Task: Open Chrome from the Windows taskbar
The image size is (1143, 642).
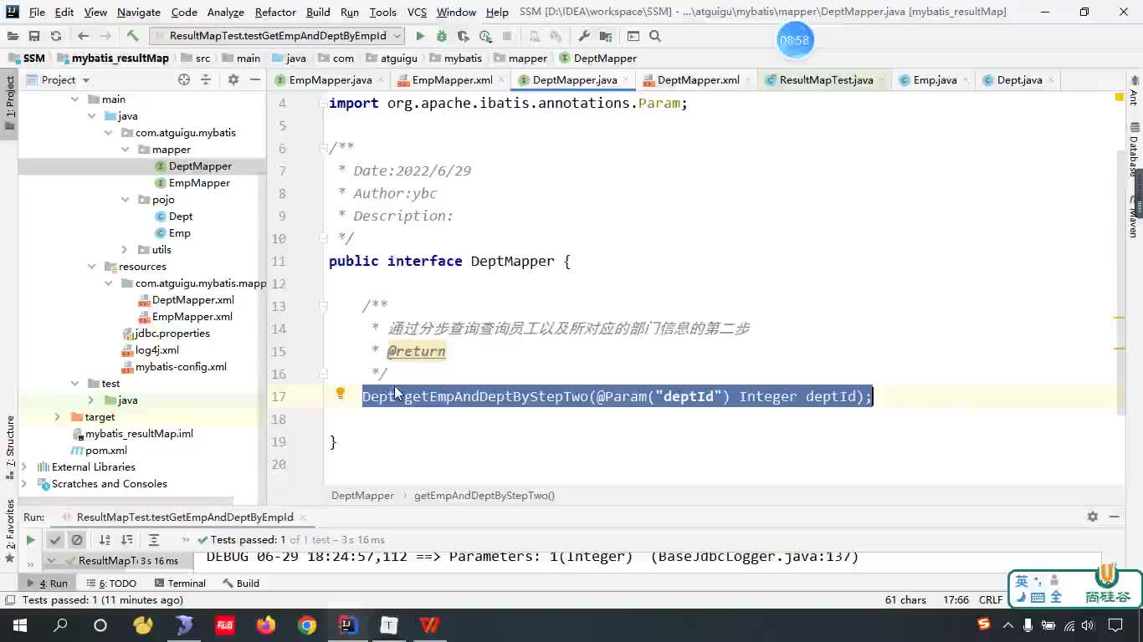Action: pos(307,624)
